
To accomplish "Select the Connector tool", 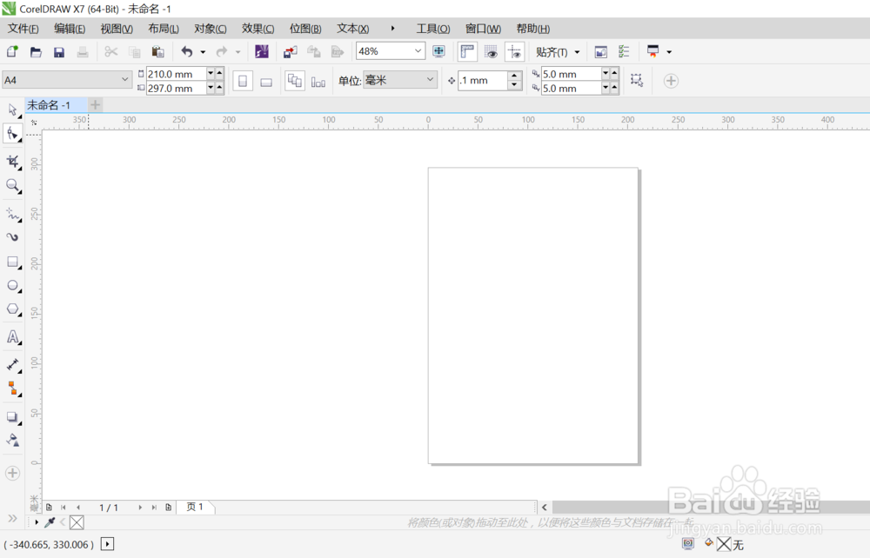I will (x=12, y=389).
